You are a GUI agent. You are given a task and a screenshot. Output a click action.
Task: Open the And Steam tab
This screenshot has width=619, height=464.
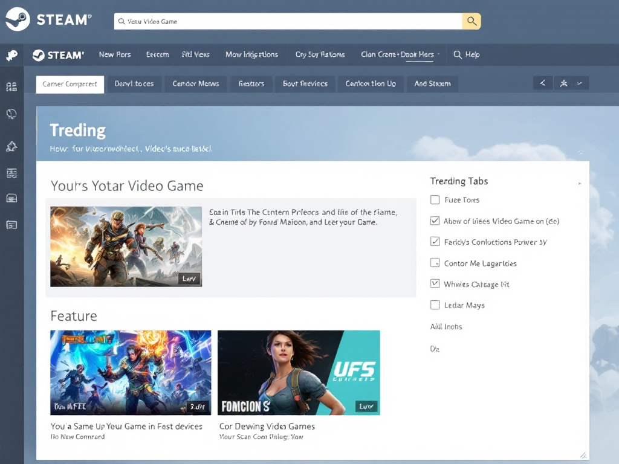click(x=432, y=83)
